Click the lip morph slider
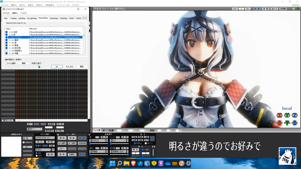Viewport: 301px width, 169px height. [119, 144]
